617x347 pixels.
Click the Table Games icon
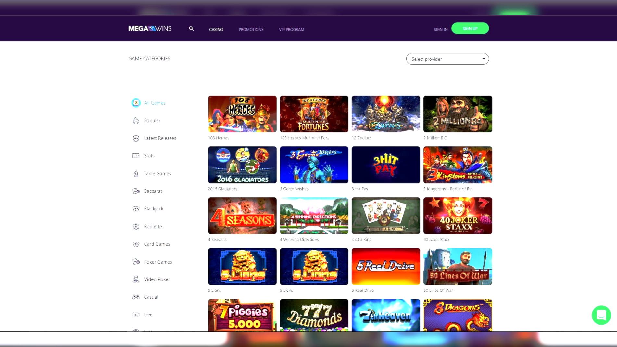[136, 174]
